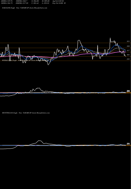This screenshot has width=131, height=189.
Task: Click the 351 price axis label
Action: click(x=128, y=41)
